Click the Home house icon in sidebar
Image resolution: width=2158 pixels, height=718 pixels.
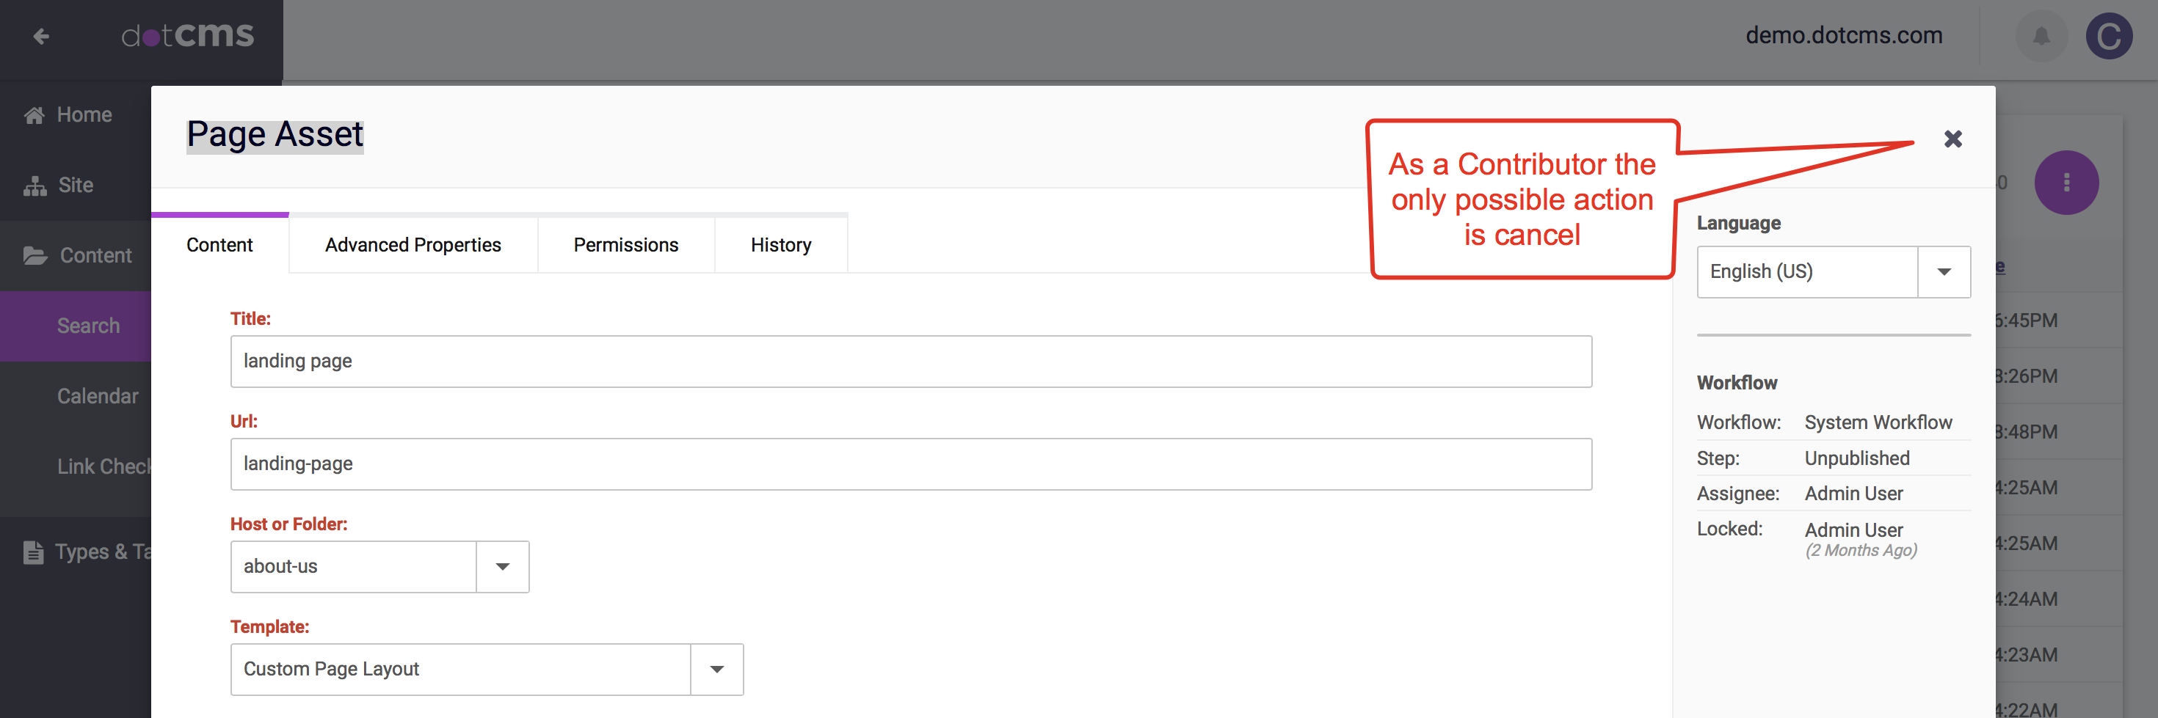(x=34, y=114)
